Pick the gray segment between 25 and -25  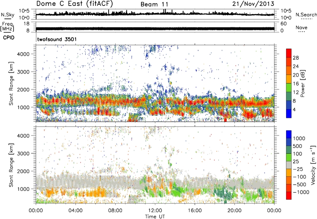click(x=289, y=165)
